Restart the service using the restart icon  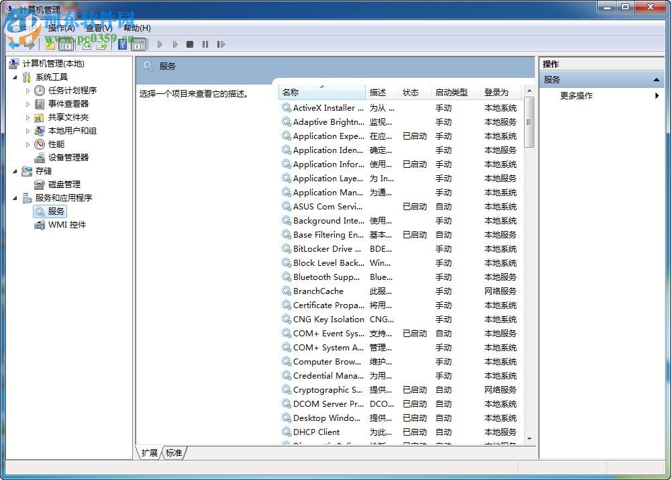coord(221,44)
